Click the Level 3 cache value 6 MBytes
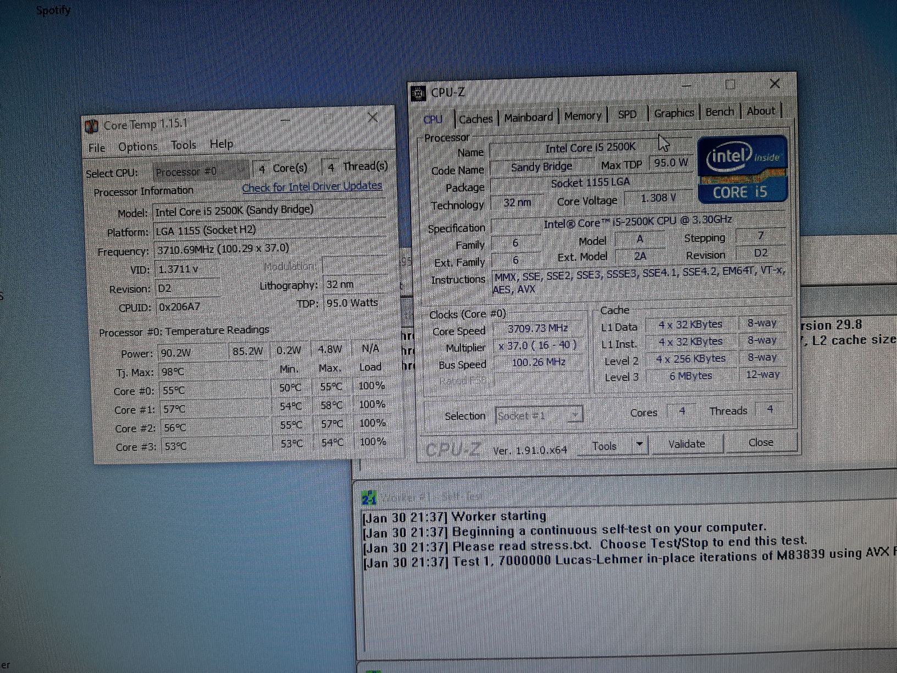 pos(690,376)
